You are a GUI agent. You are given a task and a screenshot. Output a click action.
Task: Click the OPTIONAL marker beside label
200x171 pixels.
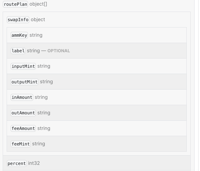click(59, 51)
